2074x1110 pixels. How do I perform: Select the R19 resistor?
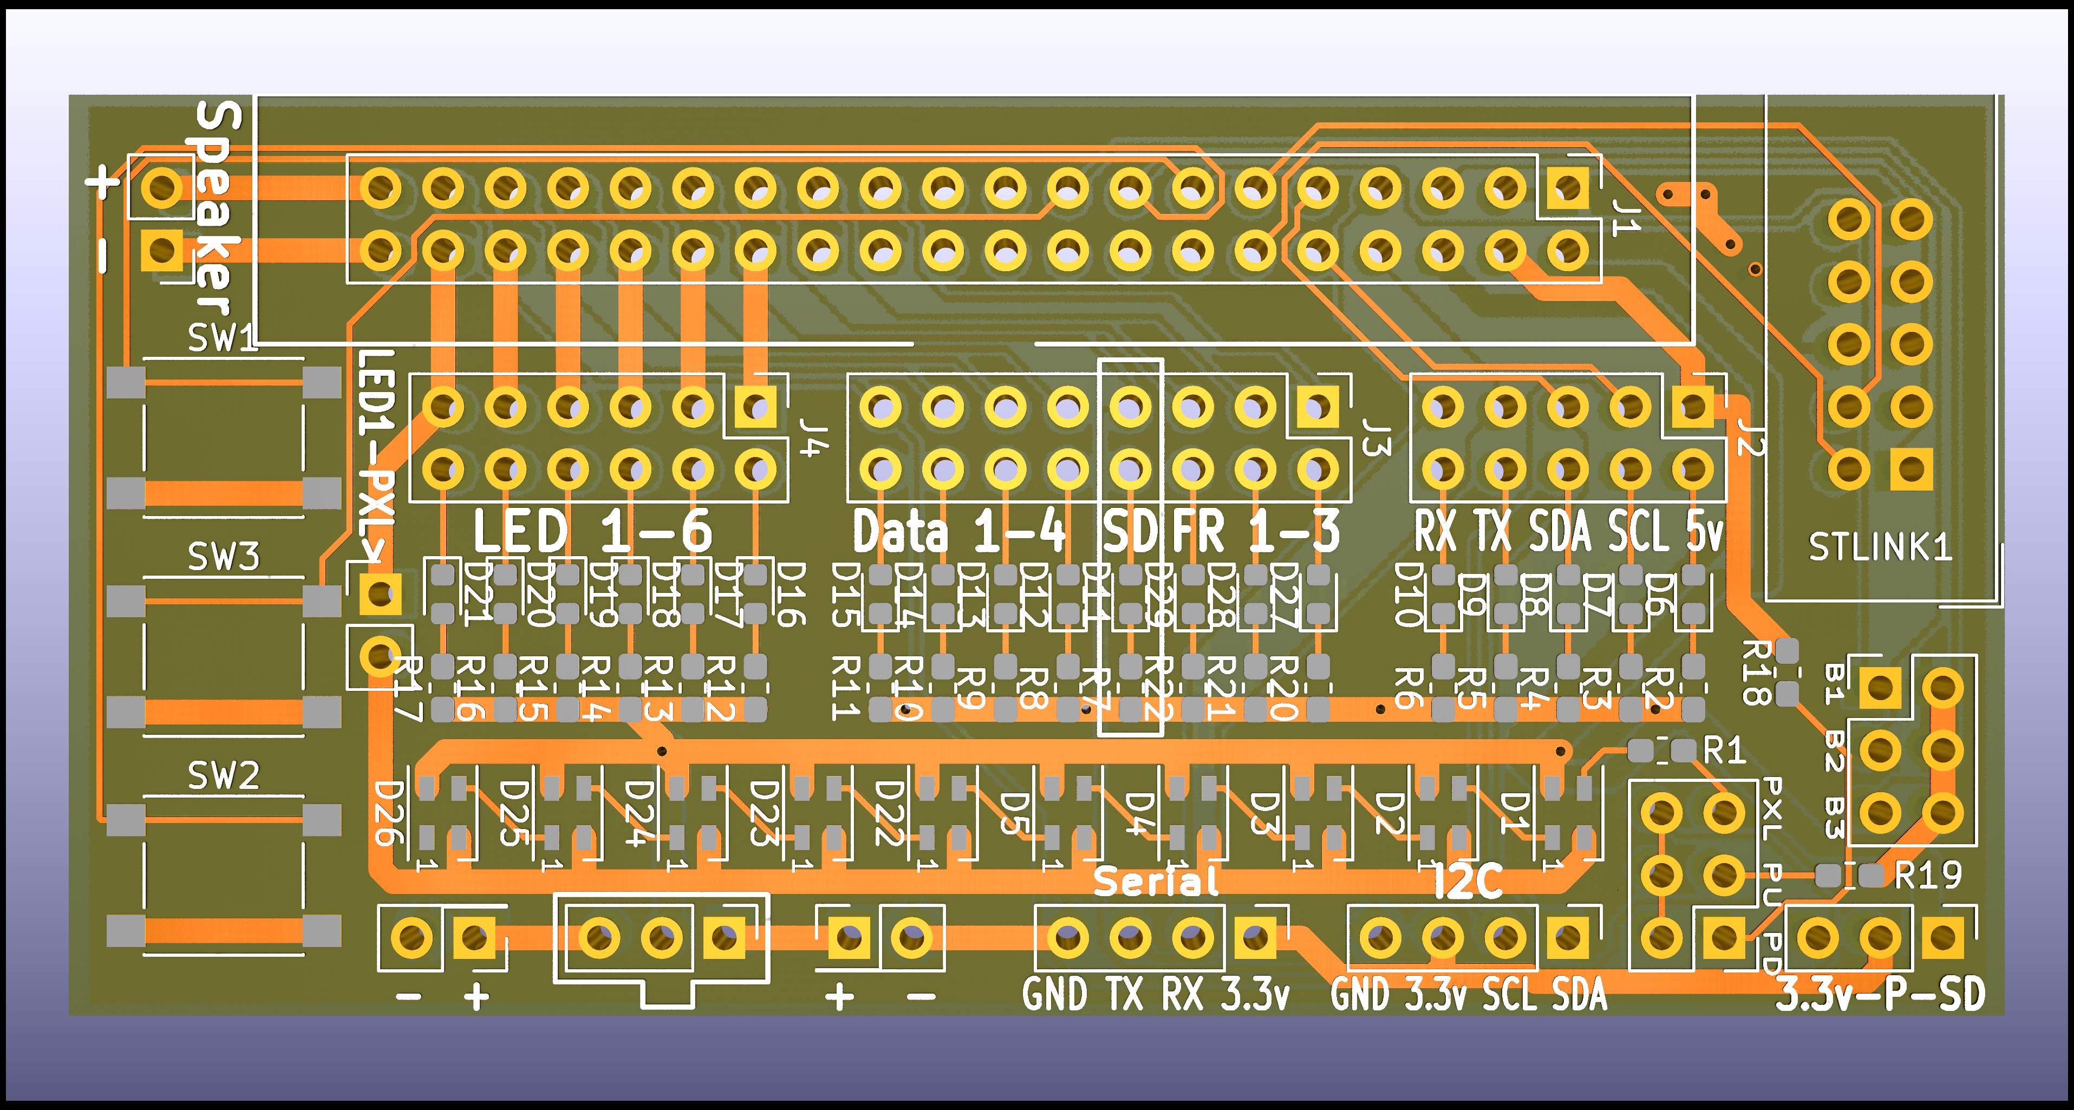tap(1849, 875)
